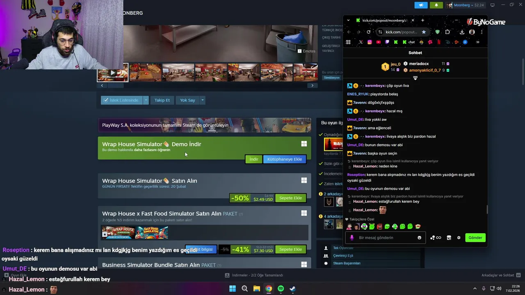The width and height of the screenshot is (525, 295).
Task: Expand the wishlist options dropdown arrow
Action: click(146, 100)
